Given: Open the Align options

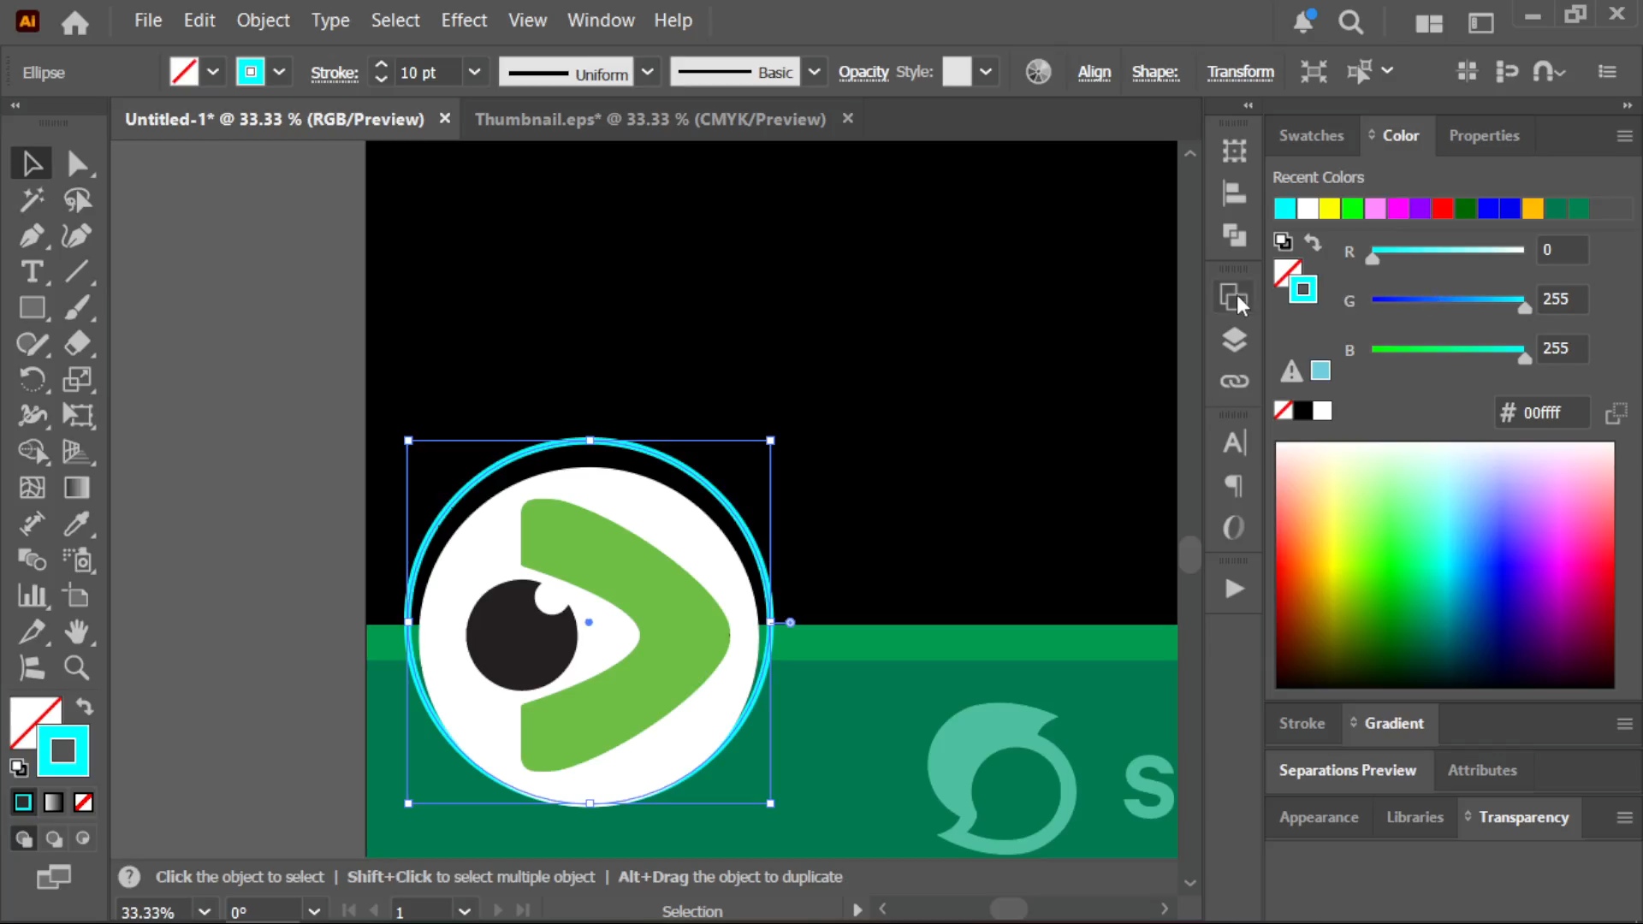Looking at the screenshot, I should (1094, 73).
